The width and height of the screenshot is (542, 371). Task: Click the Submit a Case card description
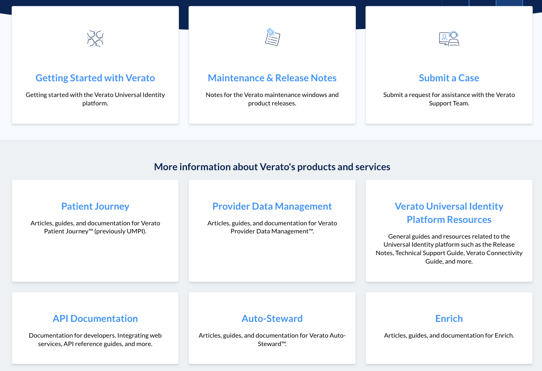(x=449, y=99)
